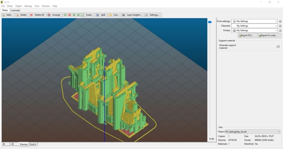This screenshot has width=283, height=149.
Task: Open the Help menu
Action: 55,6
